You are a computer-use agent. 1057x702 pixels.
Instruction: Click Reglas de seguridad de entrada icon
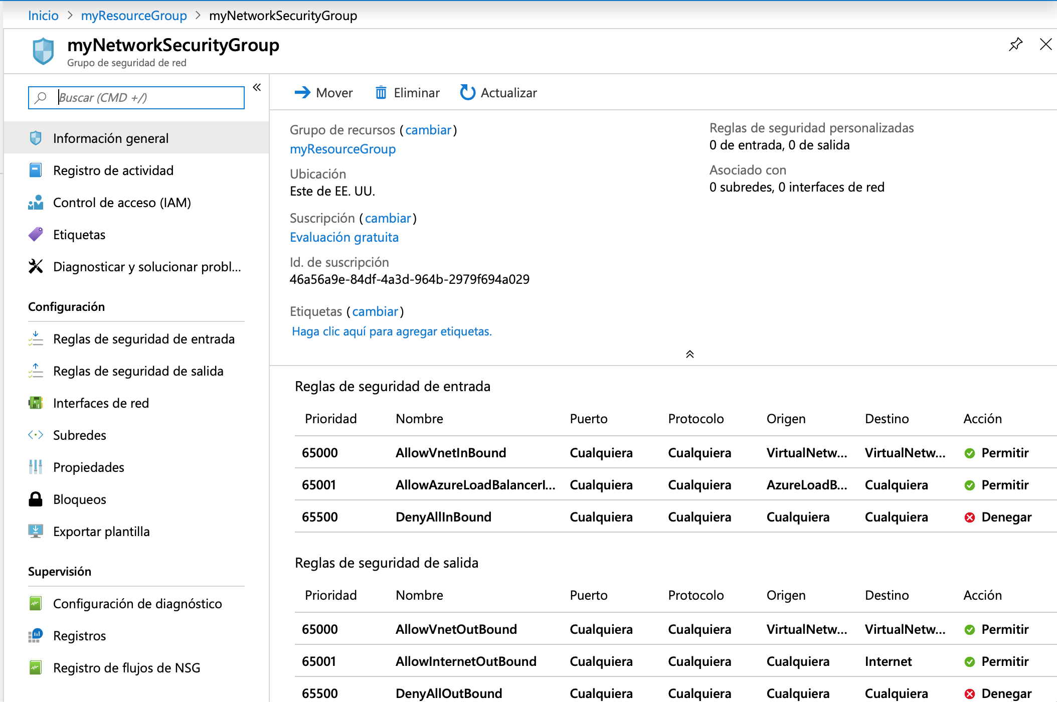coord(36,338)
